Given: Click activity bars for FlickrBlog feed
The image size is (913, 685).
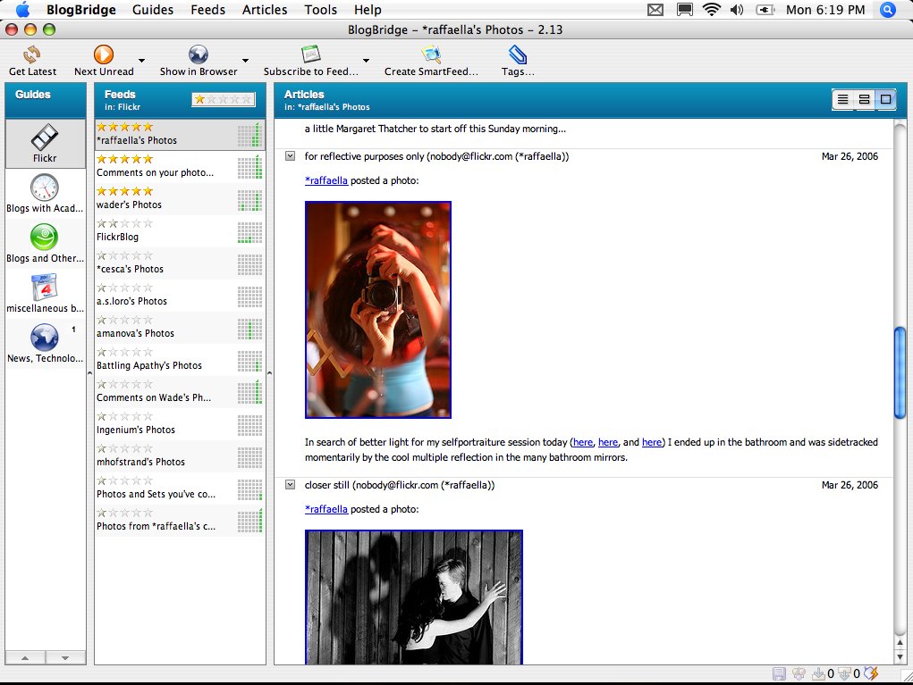Looking at the screenshot, I should tap(249, 231).
